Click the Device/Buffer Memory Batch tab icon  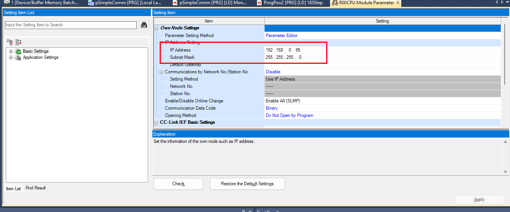(7, 3)
